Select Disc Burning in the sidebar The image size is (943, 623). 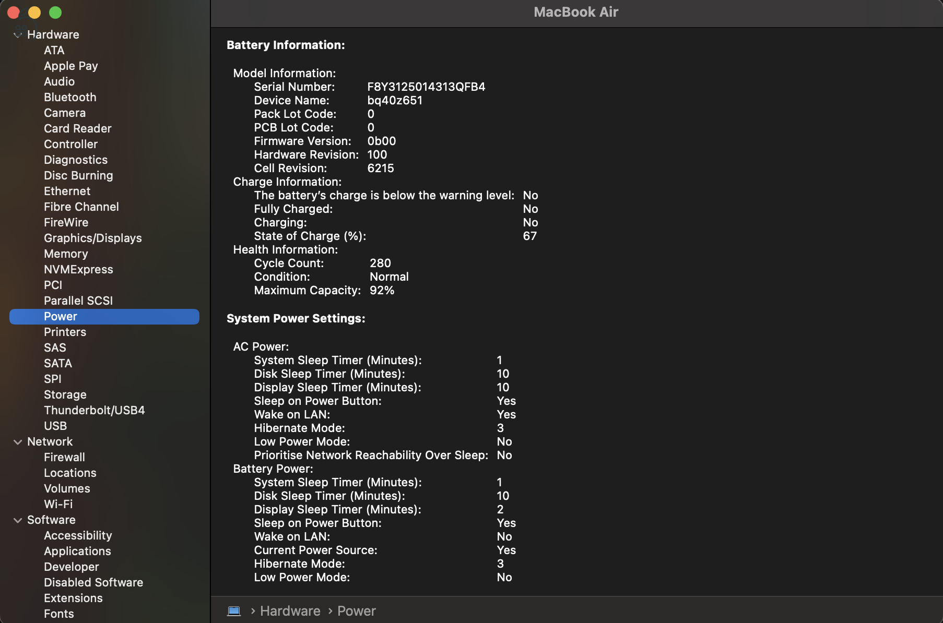tap(78, 176)
